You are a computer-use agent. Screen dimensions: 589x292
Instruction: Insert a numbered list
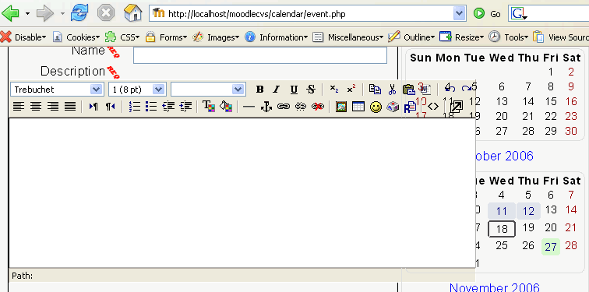point(134,107)
